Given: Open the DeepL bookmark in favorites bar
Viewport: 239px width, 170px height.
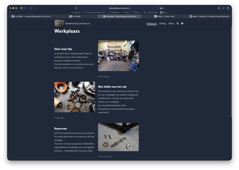Looking at the screenshot, I should click(164, 12).
